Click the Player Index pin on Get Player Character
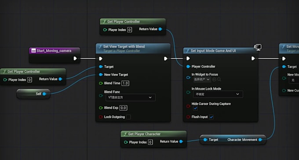 click(126, 142)
